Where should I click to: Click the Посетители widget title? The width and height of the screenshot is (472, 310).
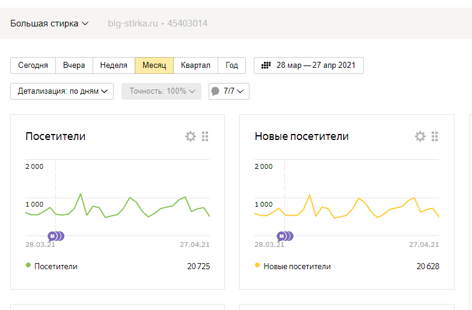click(55, 136)
